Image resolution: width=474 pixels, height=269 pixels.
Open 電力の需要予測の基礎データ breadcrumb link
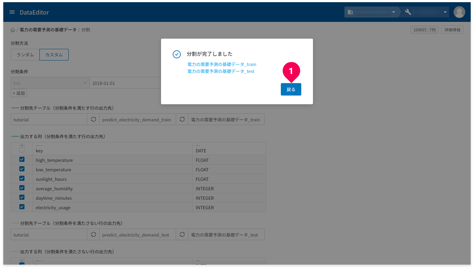pos(48,30)
